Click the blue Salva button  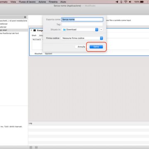(x=96, y=47)
